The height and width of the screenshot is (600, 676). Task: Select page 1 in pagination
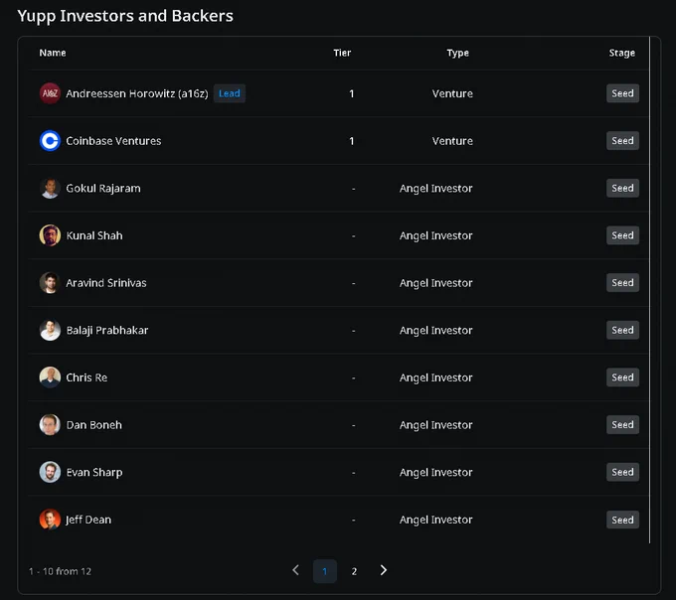325,571
